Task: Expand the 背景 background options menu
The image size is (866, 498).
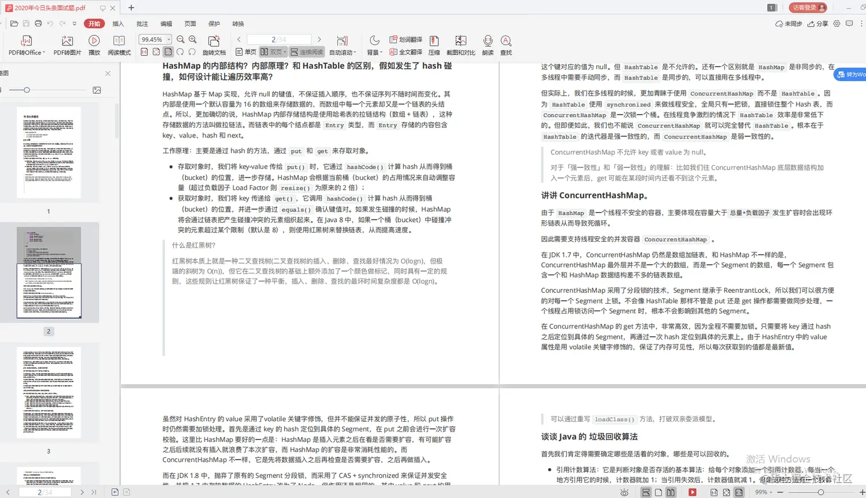Action: [x=376, y=52]
